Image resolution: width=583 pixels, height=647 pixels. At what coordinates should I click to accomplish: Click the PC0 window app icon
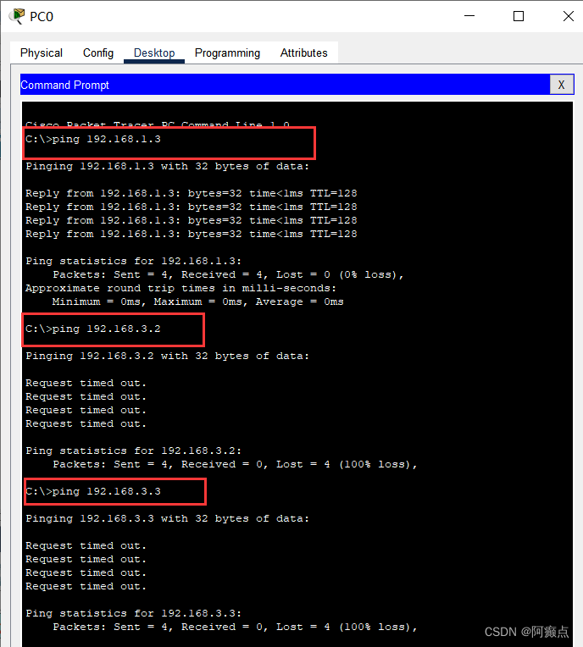pos(16,16)
